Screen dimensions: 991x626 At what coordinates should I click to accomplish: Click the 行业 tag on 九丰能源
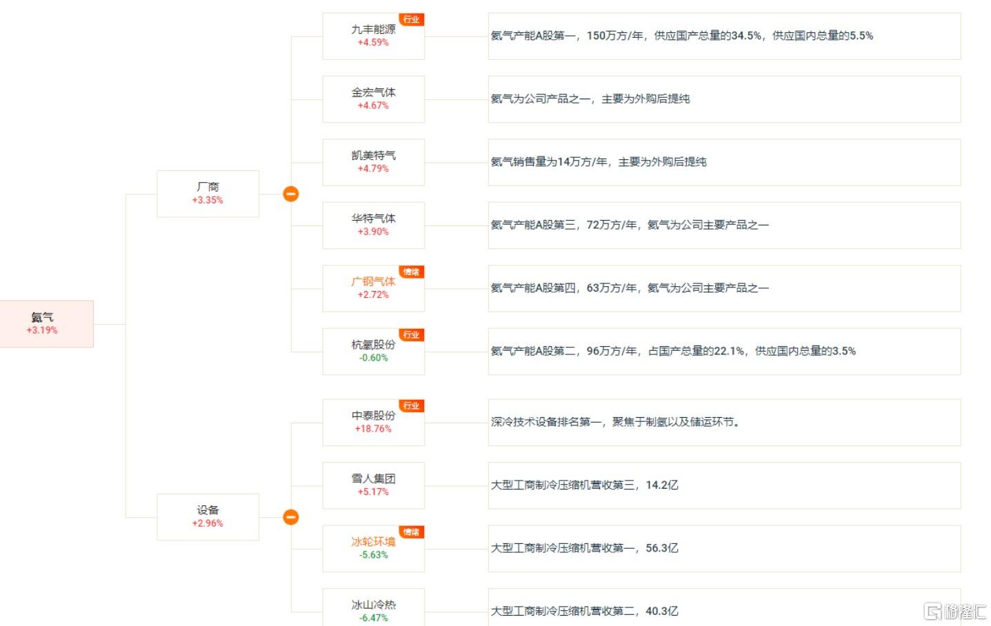tap(412, 19)
